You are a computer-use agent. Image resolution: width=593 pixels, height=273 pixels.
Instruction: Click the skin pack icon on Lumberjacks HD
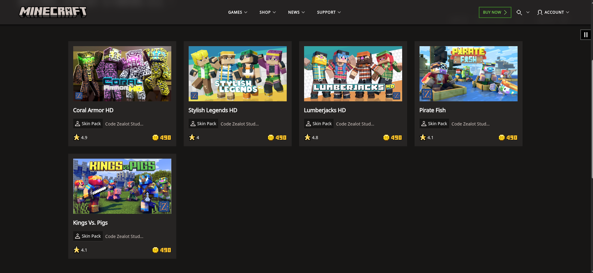point(308,124)
